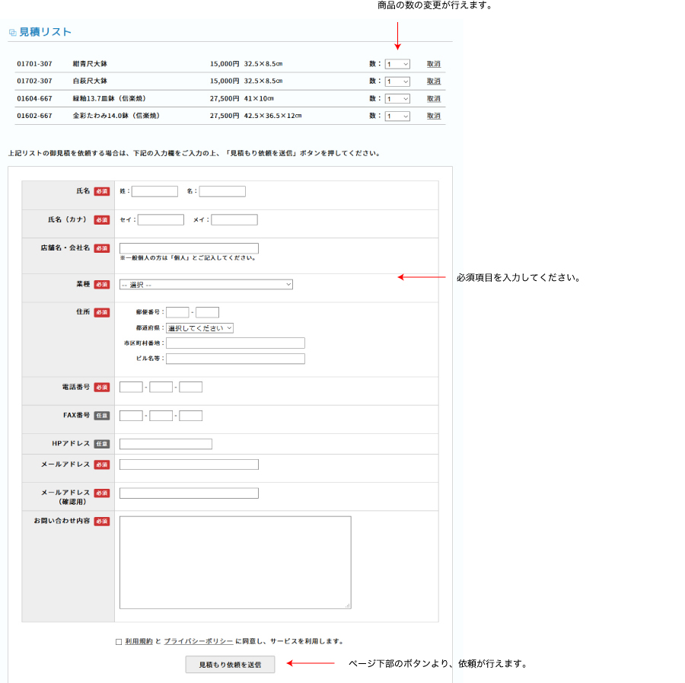Viewport: 685px width, 683px height.
Task: Focus the 店舗名・会社名 input field
Action: [x=189, y=248]
